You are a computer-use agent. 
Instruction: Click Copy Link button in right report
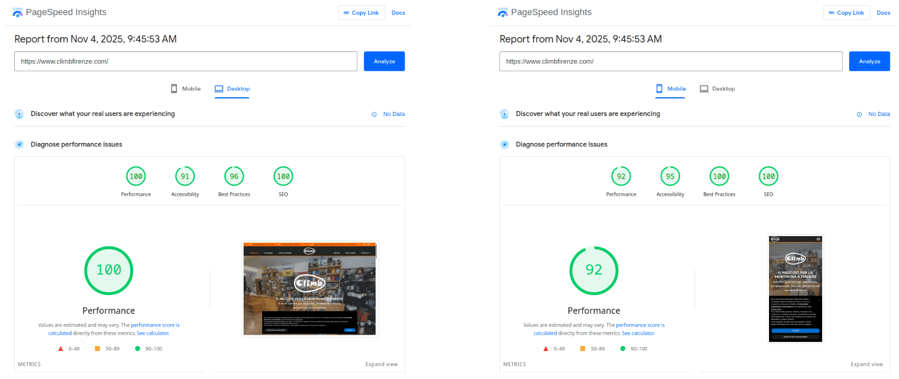point(847,13)
